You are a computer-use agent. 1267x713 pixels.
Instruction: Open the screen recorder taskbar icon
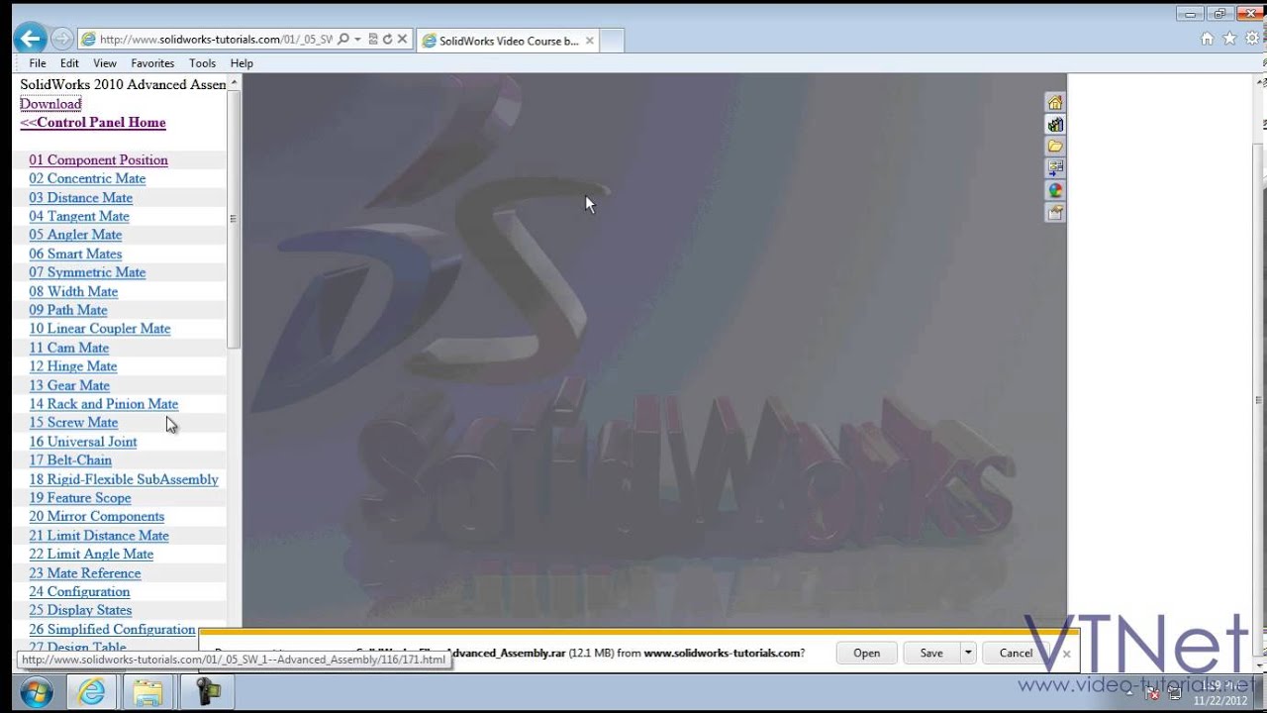pyautogui.click(x=208, y=691)
